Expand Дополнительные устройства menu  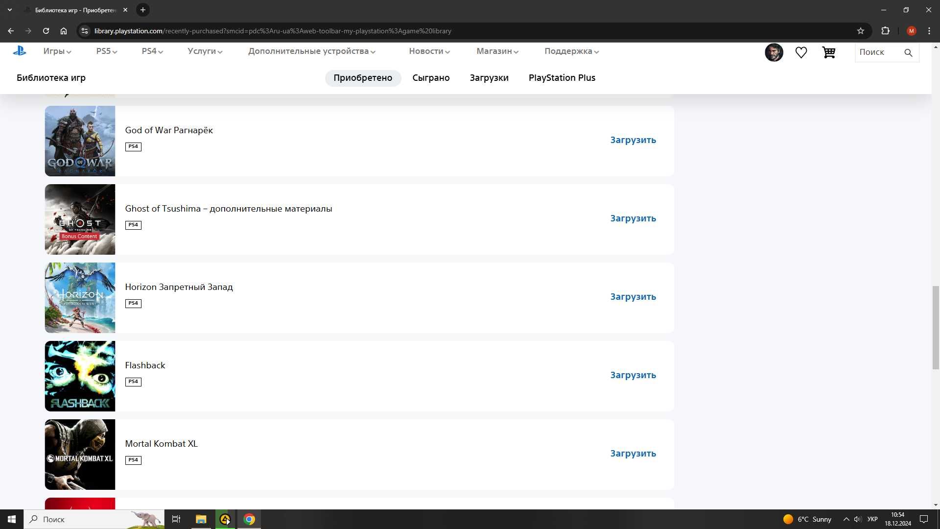(x=312, y=51)
